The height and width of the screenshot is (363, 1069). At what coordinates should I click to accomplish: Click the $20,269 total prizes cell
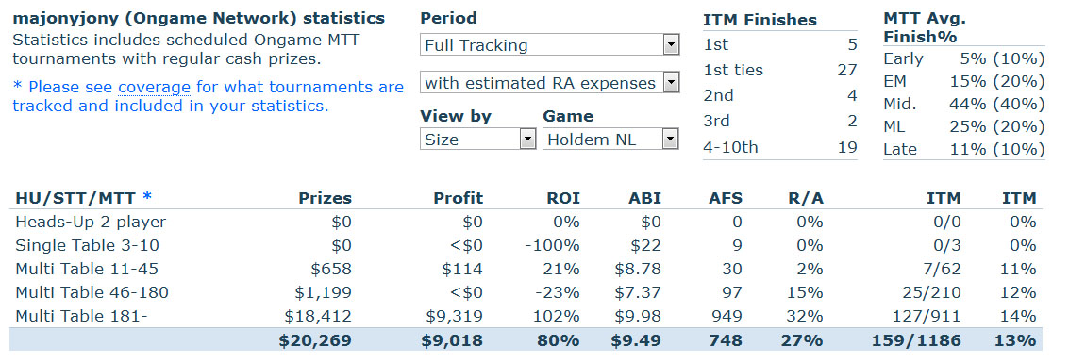pos(315,339)
